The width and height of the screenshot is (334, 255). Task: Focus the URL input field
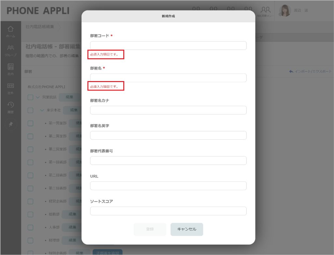(168, 186)
